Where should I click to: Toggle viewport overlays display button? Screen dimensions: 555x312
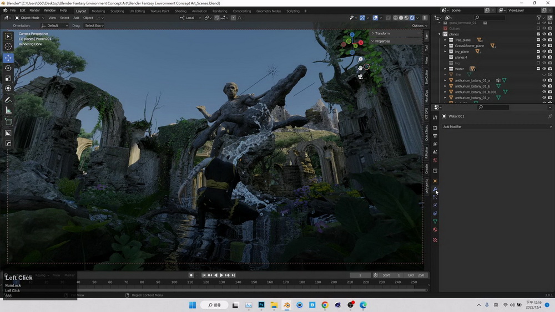coord(375,18)
